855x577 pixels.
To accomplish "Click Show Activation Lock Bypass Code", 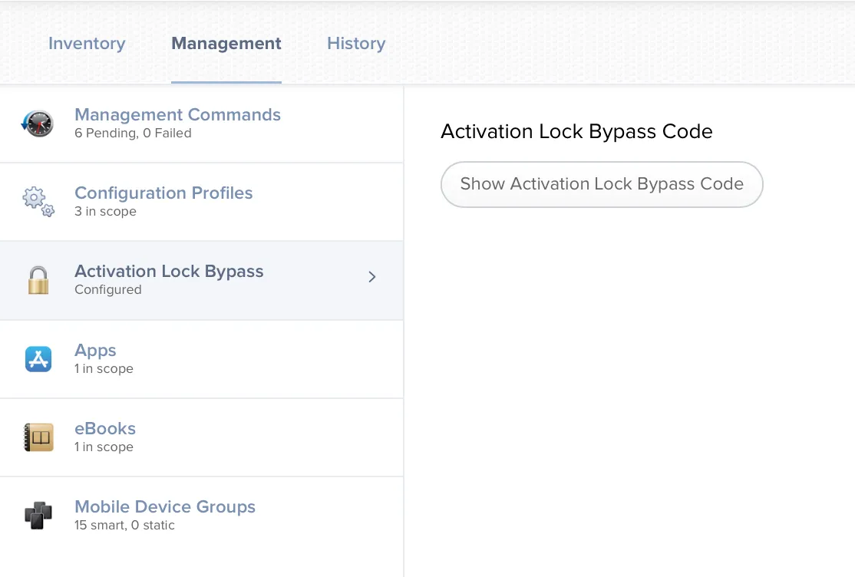I will [601, 184].
